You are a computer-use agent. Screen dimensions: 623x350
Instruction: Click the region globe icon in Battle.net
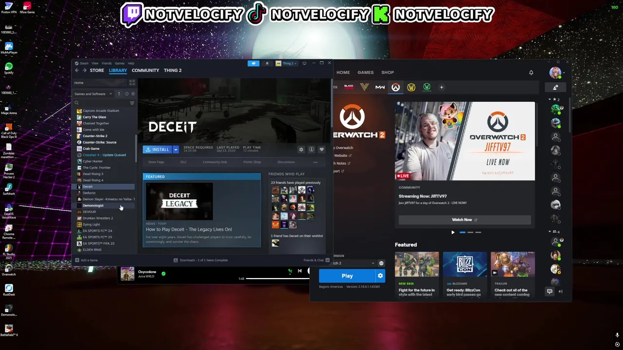click(x=381, y=263)
